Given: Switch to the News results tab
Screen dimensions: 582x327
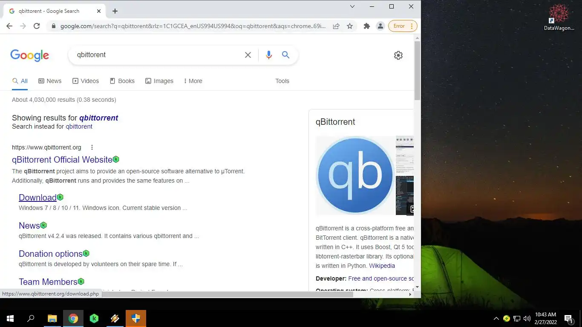Looking at the screenshot, I should (50, 81).
